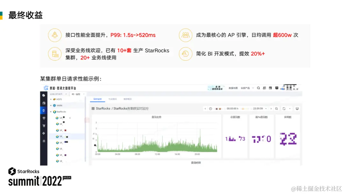Collapse the StarRocks tree node
Viewport: 344px width, 194px height.
[x=51, y=112]
